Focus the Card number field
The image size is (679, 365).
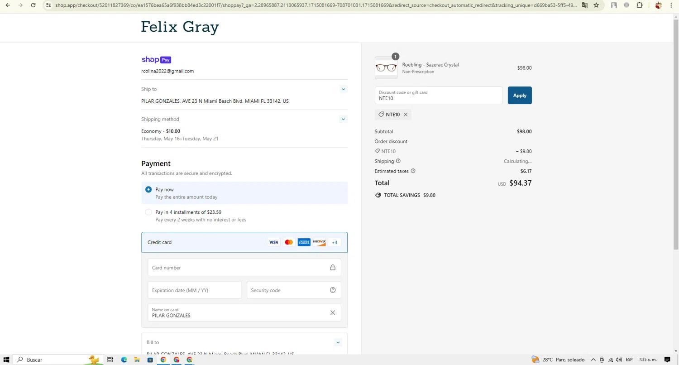(244, 268)
